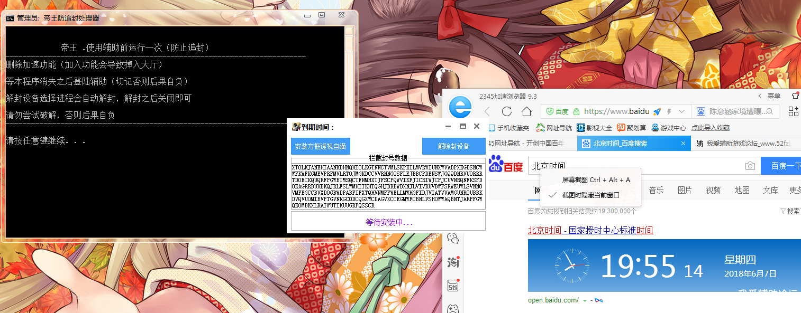Viewport: 801px width, 313px height.
Task: Click the 解除封设备 button
Action: [453, 146]
